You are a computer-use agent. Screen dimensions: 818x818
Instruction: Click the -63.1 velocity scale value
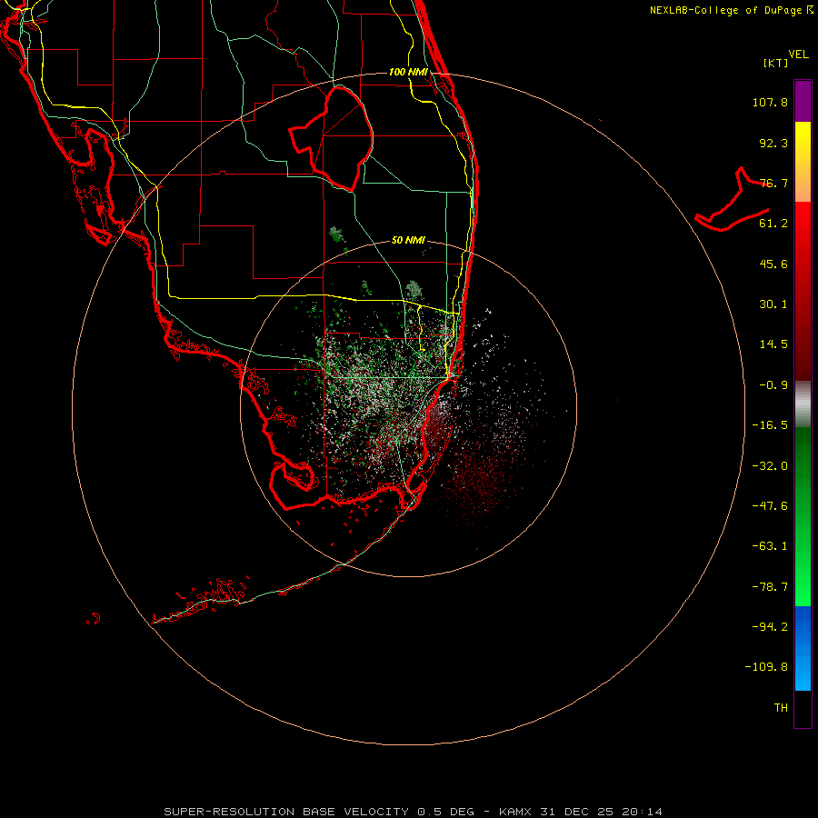pyautogui.click(x=770, y=546)
